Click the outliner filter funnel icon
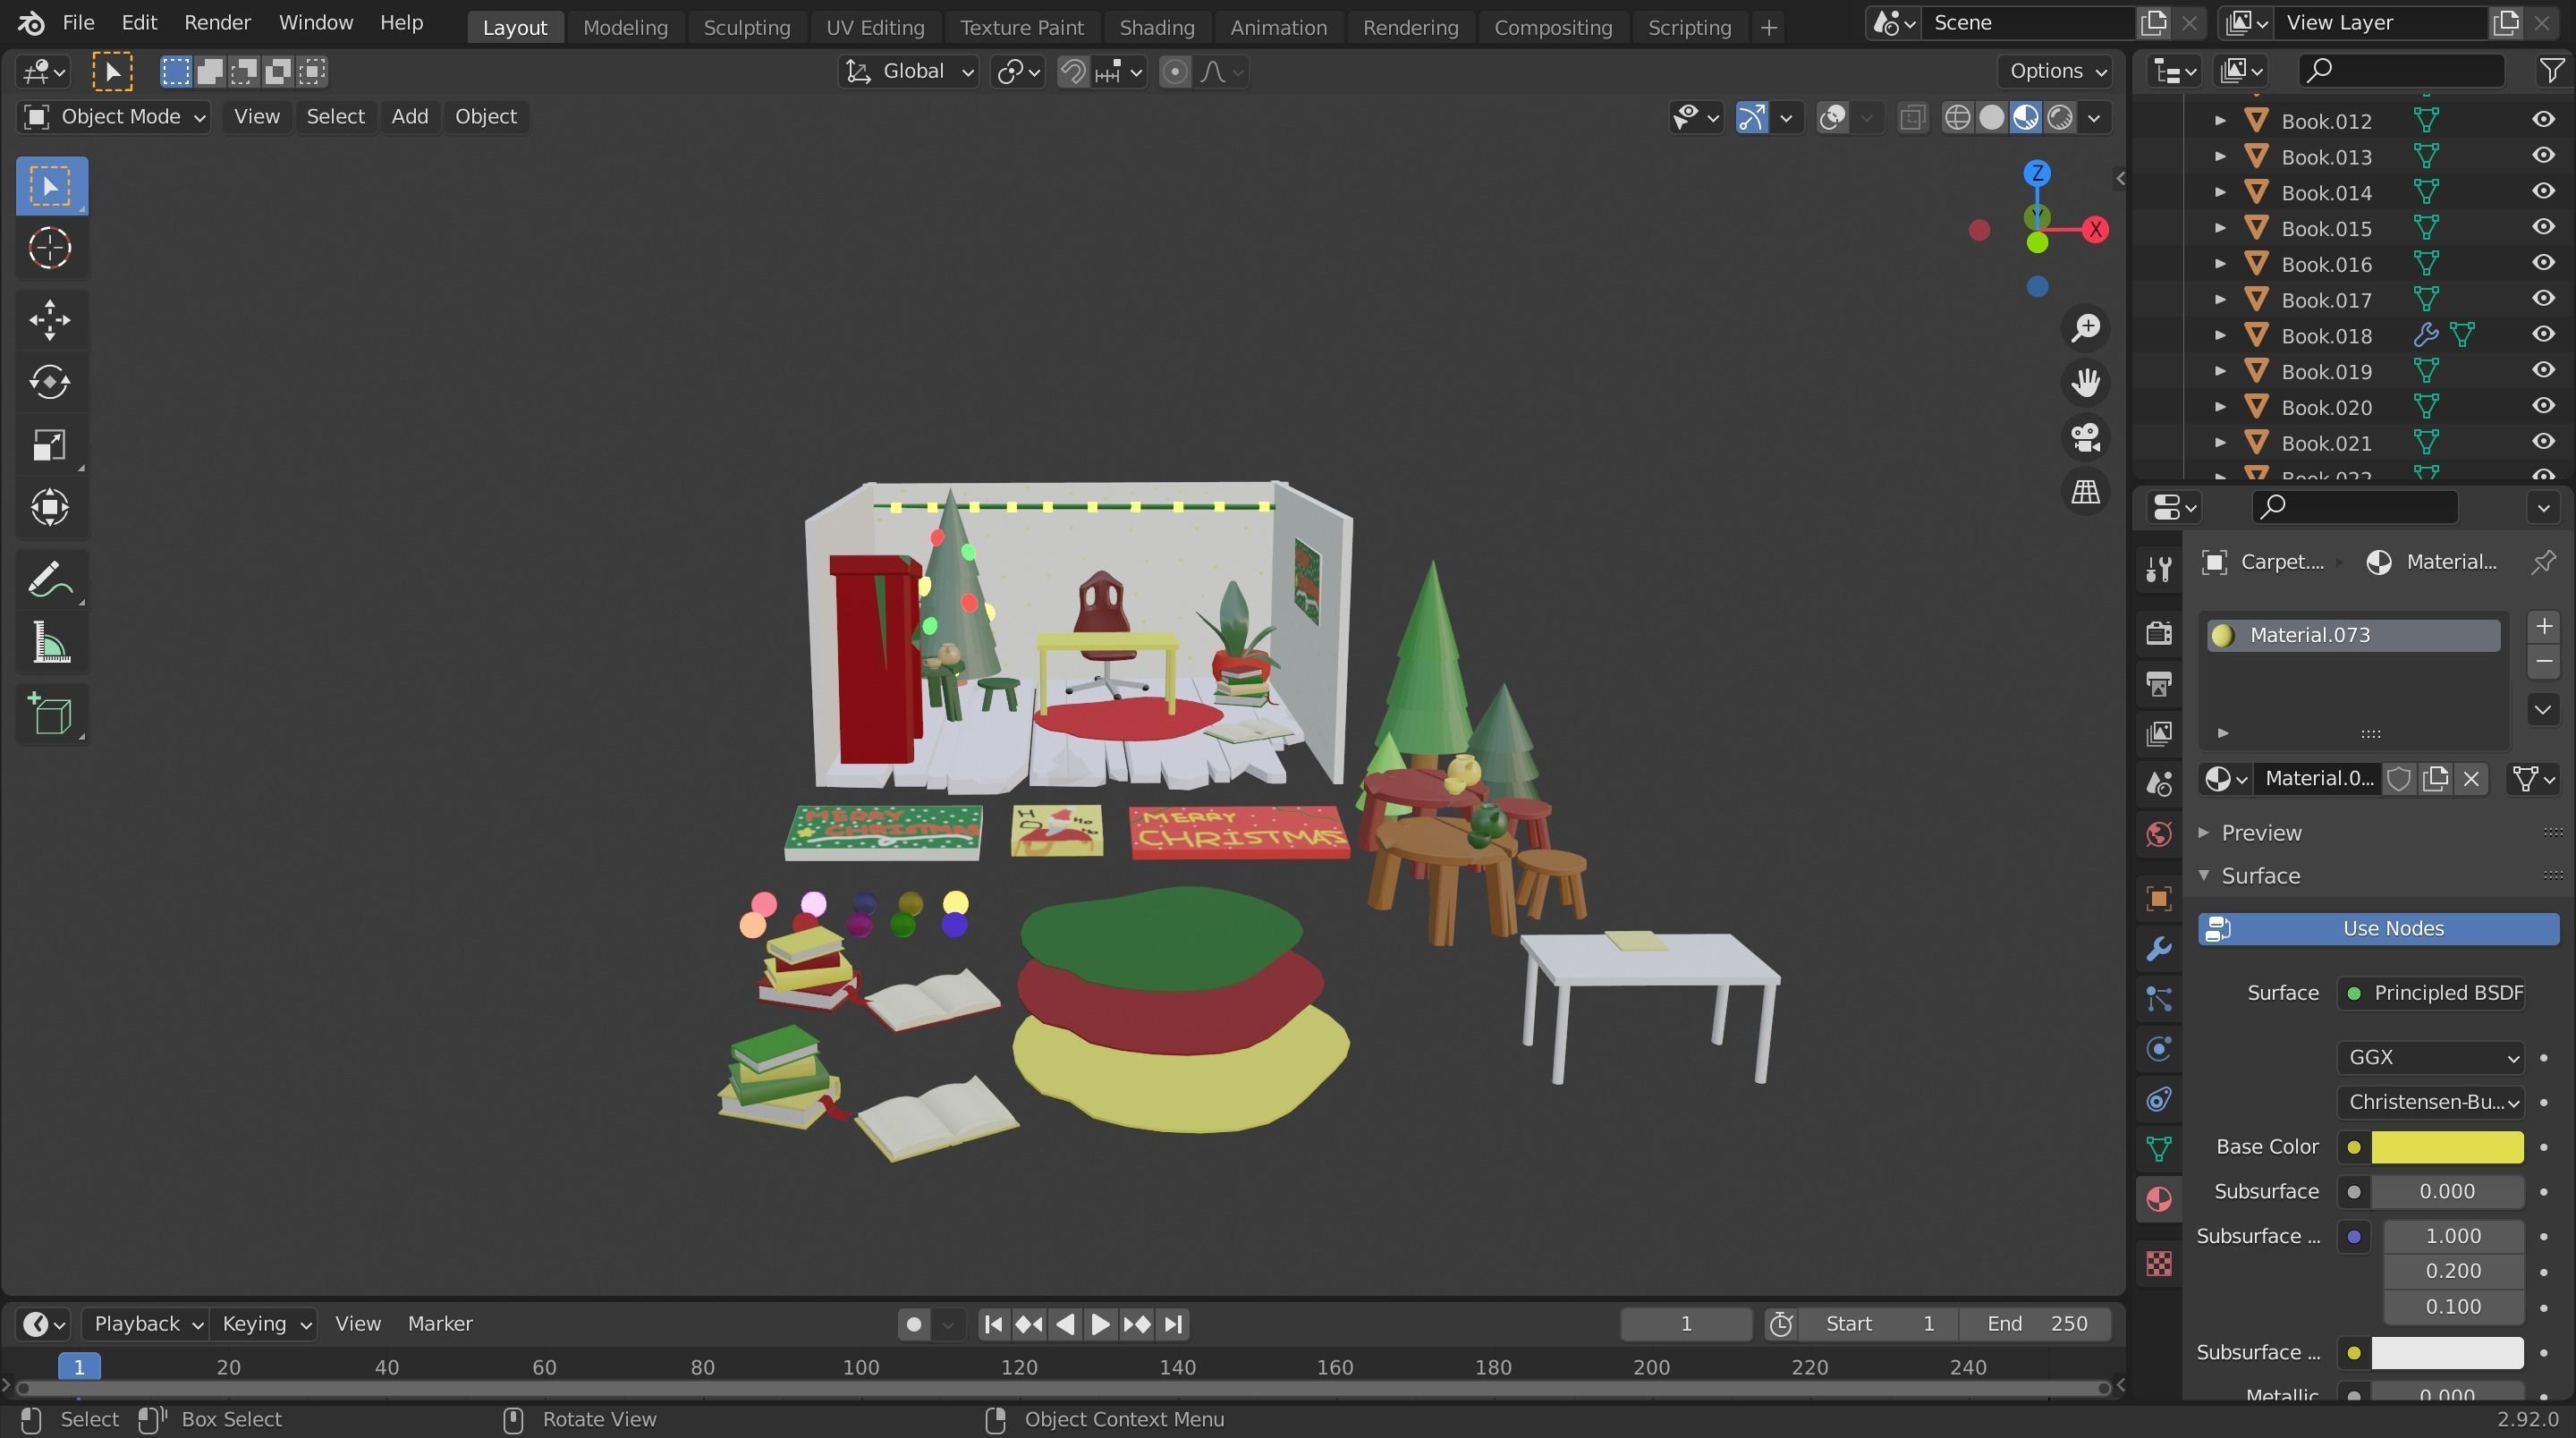The width and height of the screenshot is (2576, 1438). point(2551,71)
